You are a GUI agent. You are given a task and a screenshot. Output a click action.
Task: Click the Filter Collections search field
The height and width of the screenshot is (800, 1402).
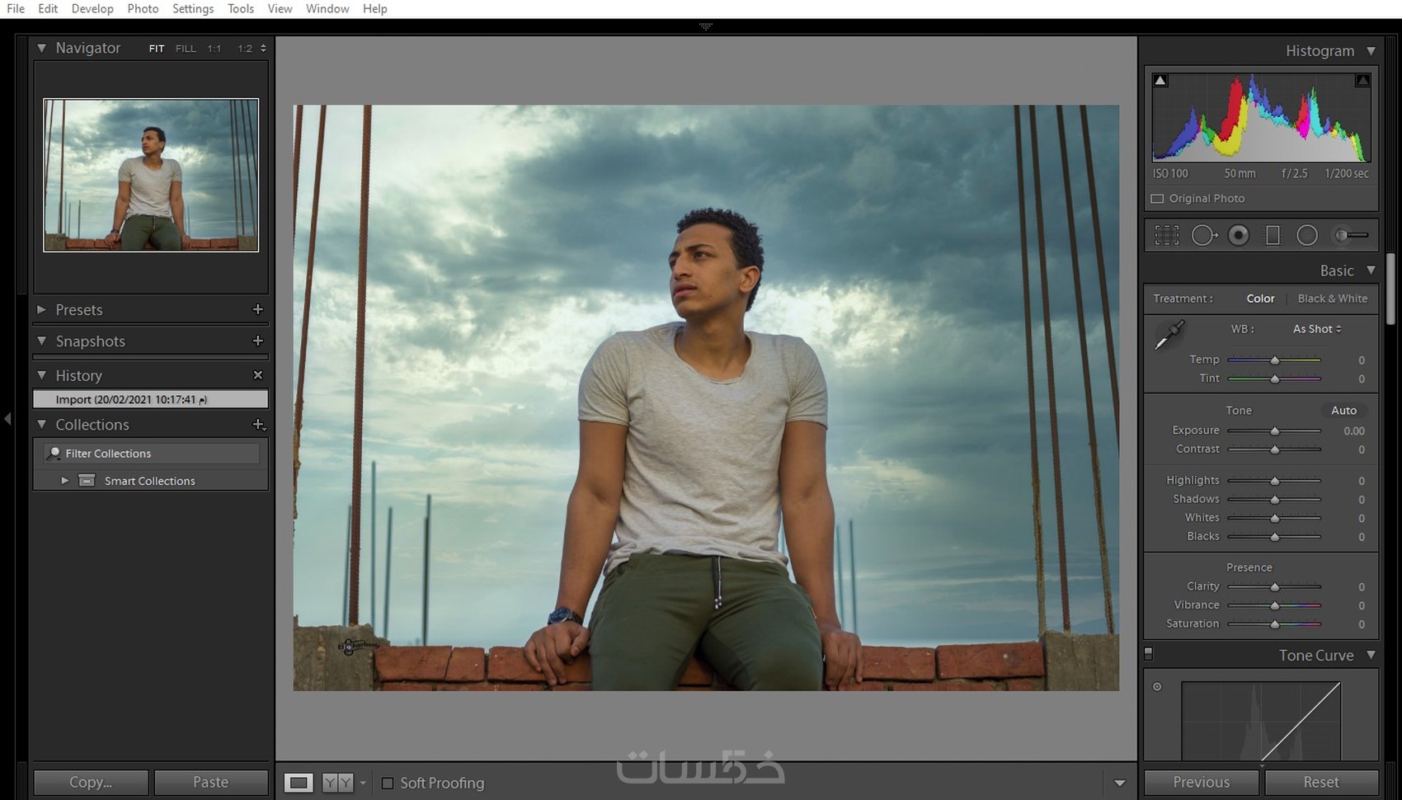pos(151,453)
